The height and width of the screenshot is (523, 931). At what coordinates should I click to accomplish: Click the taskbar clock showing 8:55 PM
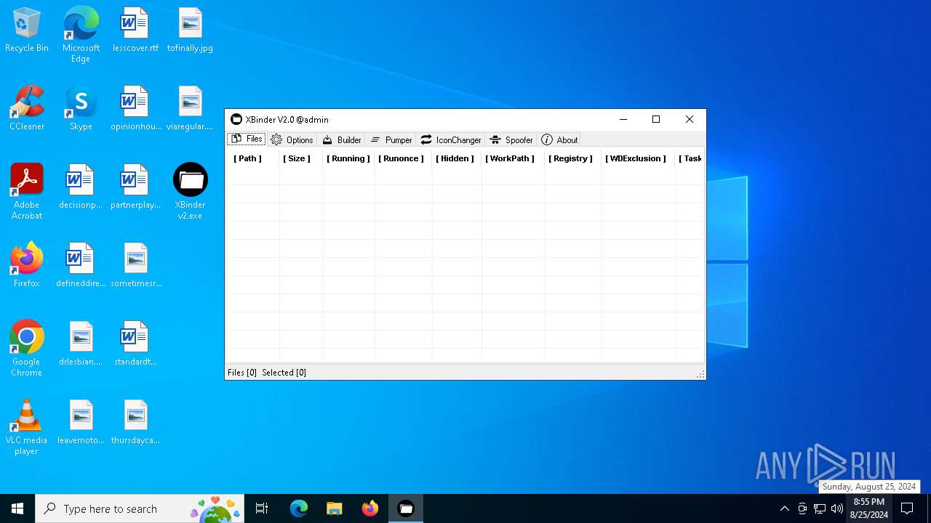pos(868,508)
